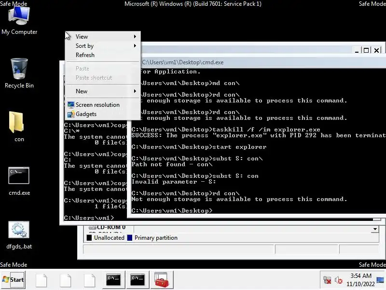This screenshot has width=386, height=290.
Task: Expand View submenu arrow
Action: point(135,37)
